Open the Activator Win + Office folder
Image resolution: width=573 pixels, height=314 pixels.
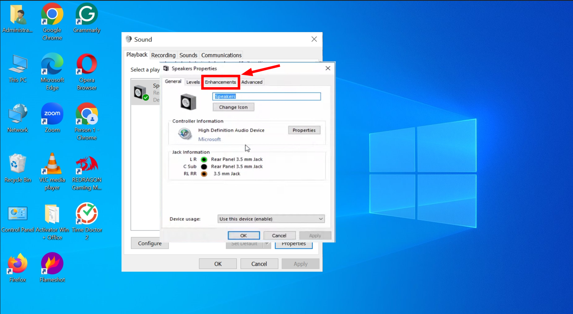(52, 222)
